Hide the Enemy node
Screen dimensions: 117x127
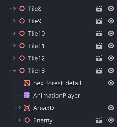point(111,120)
